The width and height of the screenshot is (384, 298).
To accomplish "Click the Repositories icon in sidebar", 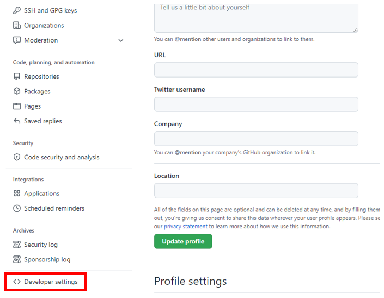I will coord(17,77).
